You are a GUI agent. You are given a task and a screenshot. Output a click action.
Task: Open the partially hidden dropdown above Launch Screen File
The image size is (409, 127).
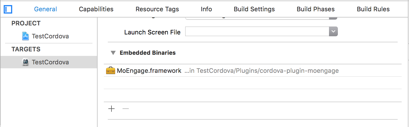click(x=261, y=17)
